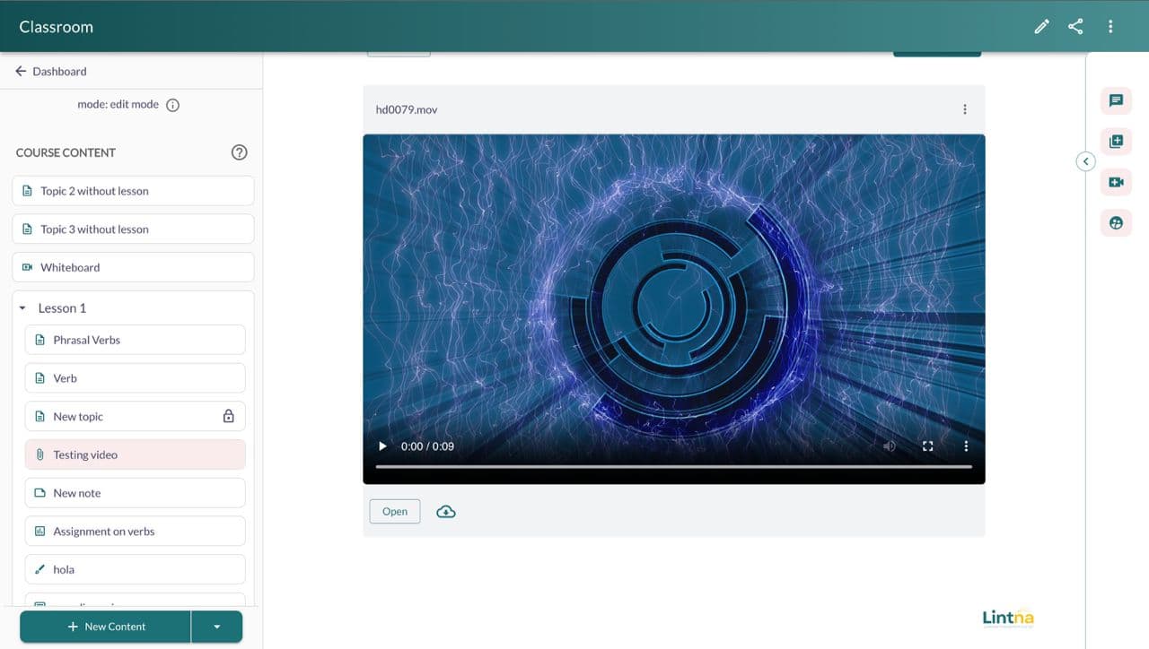Click the pencil edit icon in header
The width and height of the screenshot is (1149, 649).
(1041, 27)
